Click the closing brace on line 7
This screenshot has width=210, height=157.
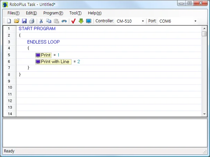coord(28,68)
